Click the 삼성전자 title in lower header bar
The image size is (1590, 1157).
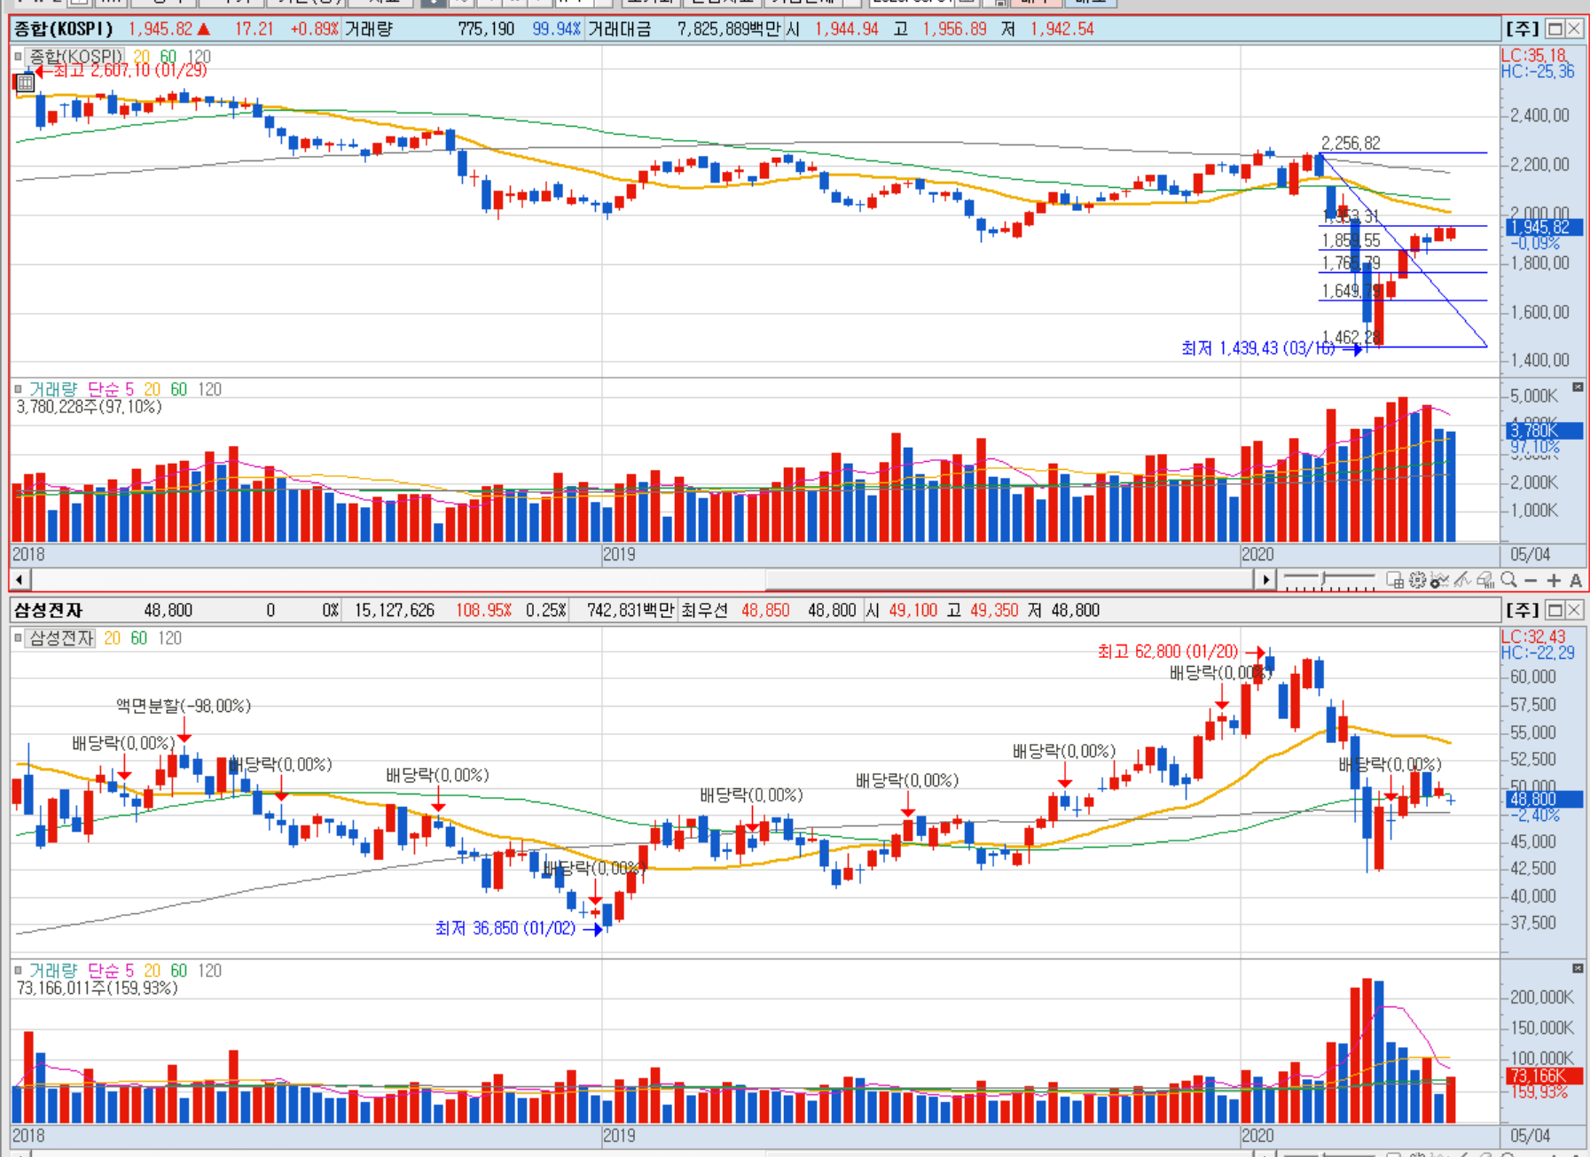(49, 610)
